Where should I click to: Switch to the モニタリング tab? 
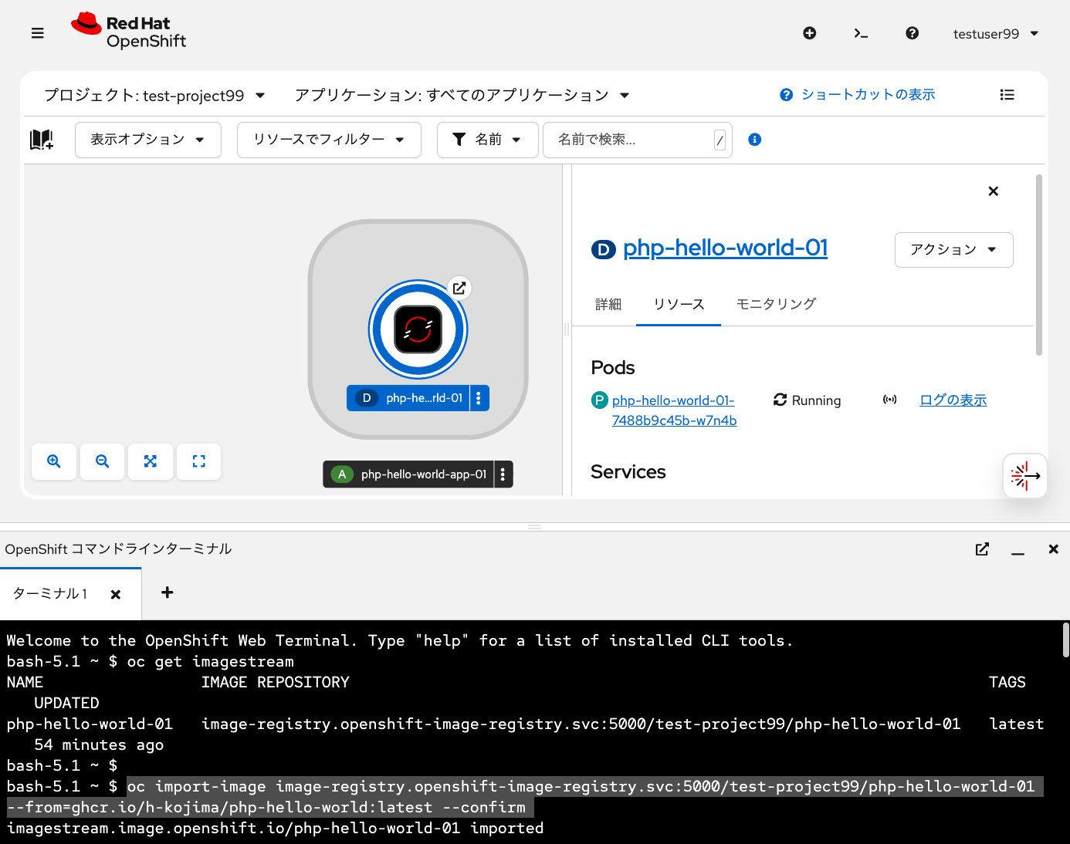pos(776,304)
